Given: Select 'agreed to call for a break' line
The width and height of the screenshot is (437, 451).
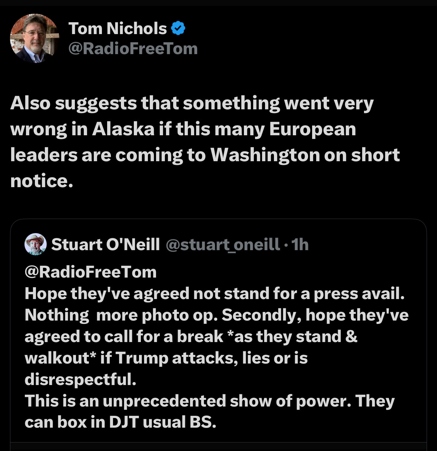Looking at the screenshot, I should pos(191,336).
